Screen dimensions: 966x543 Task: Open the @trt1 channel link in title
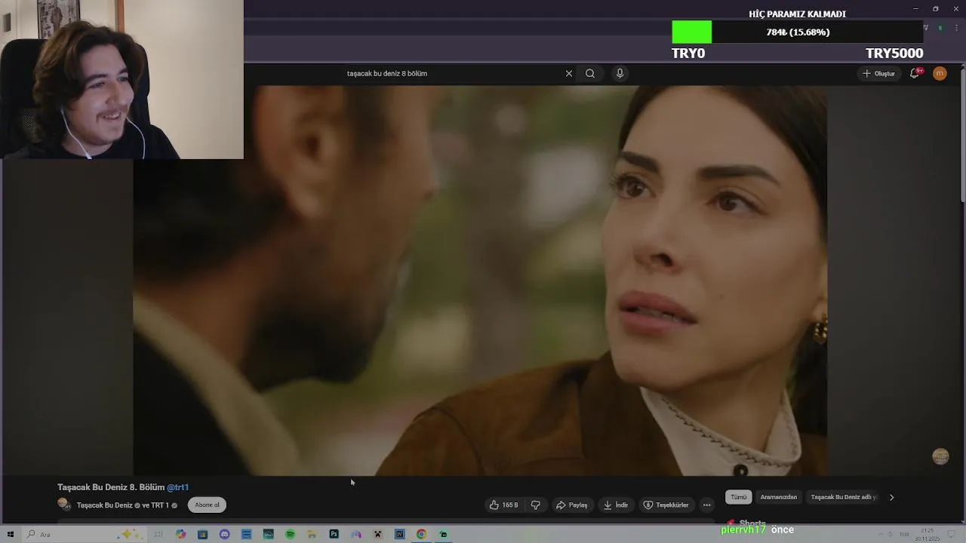click(x=178, y=487)
